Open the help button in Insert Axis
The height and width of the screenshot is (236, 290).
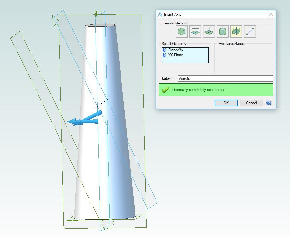(x=269, y=103)
